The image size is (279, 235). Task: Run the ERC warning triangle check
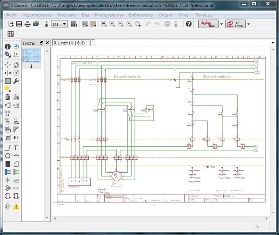point(16,207)
